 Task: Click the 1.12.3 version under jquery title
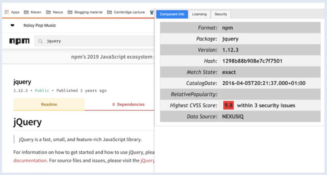[x=21, y=91]
